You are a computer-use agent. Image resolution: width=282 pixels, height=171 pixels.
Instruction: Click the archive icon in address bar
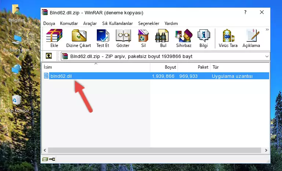[65, 56]
